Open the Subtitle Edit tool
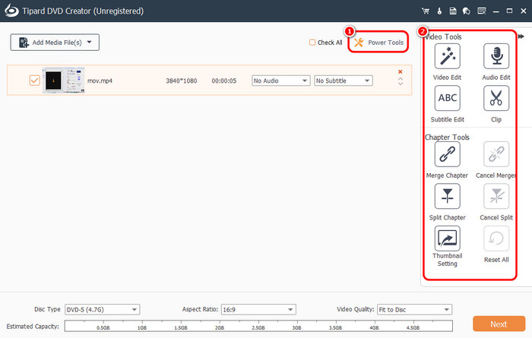Viewport: 532px width, 338px height. 446,98
